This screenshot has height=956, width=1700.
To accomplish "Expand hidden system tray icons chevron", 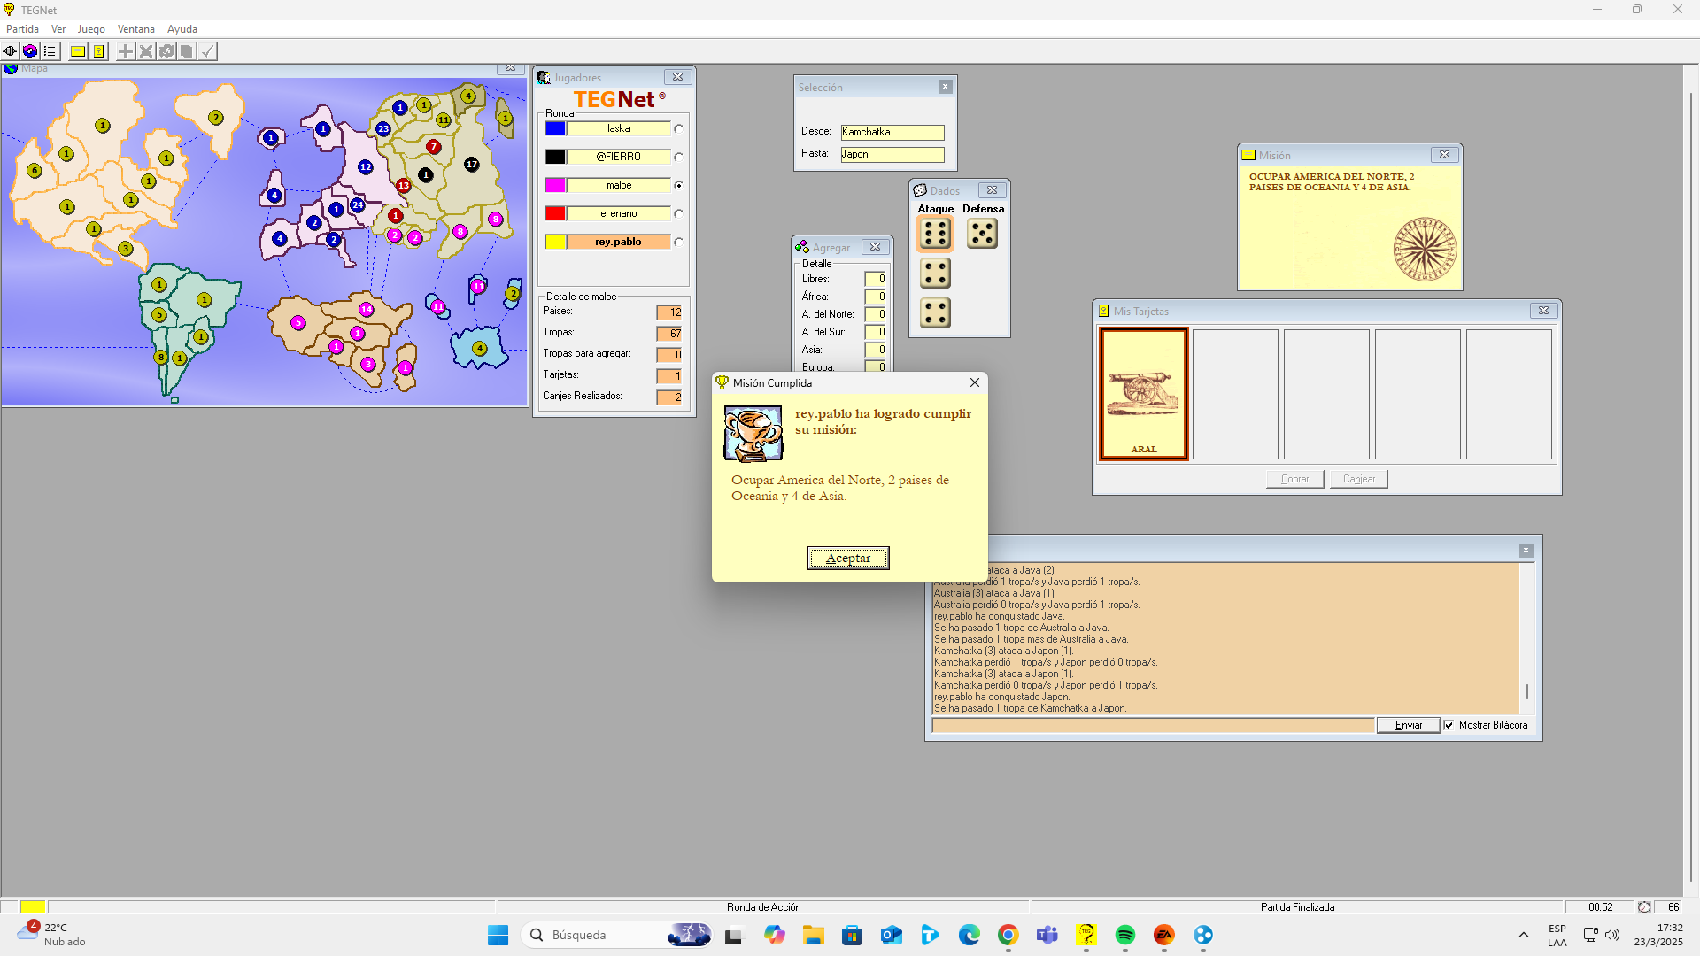I will pos(1524,935).
